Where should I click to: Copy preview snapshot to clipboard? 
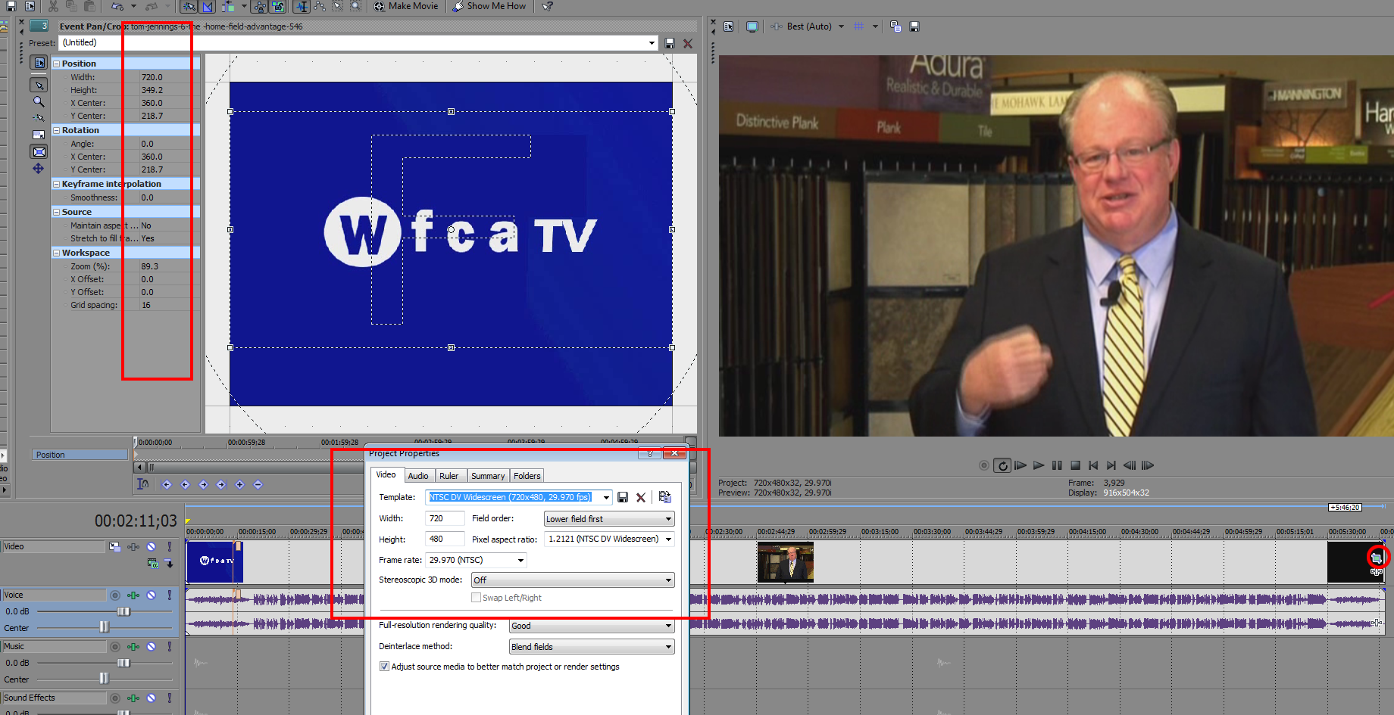point(895,26)
